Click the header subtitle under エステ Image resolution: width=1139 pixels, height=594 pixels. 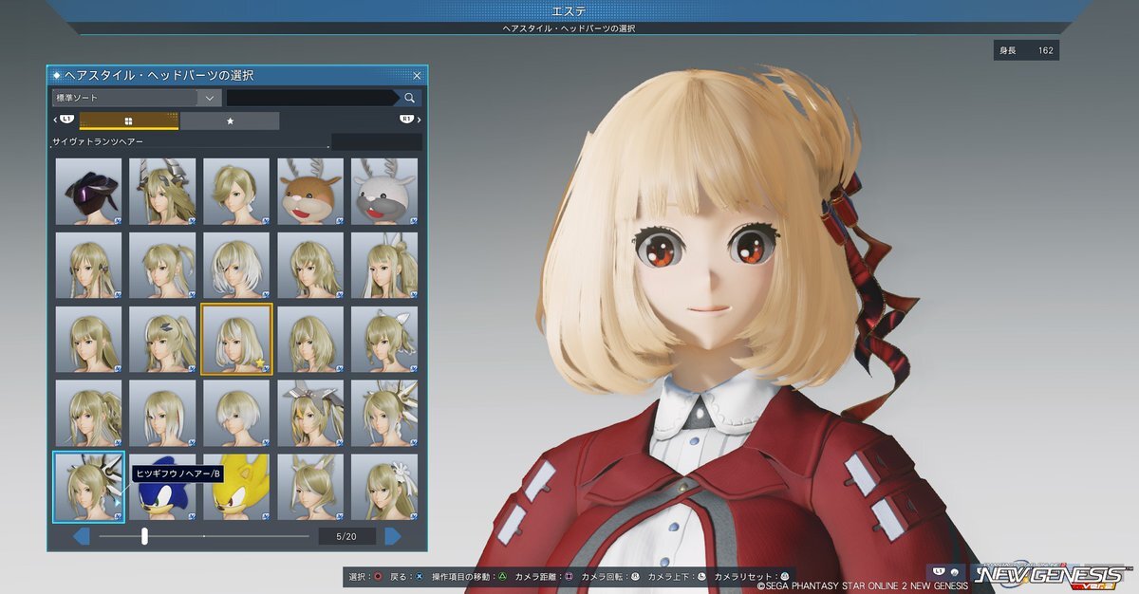[569, 28]
